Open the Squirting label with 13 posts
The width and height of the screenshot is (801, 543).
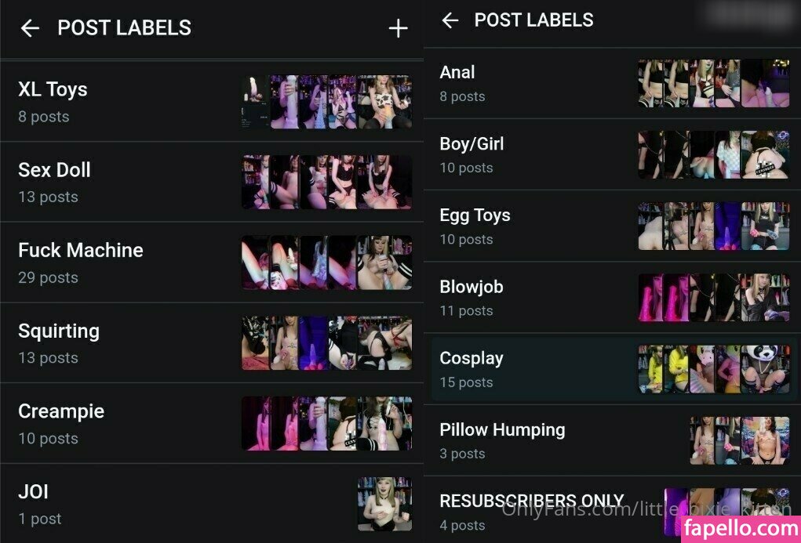(212, 343)
